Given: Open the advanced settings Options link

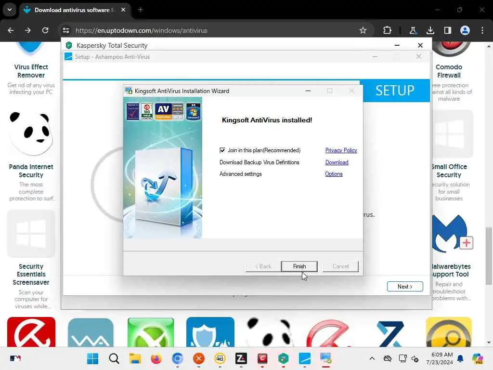Looking at the screenshot, I should click(334, 174).
